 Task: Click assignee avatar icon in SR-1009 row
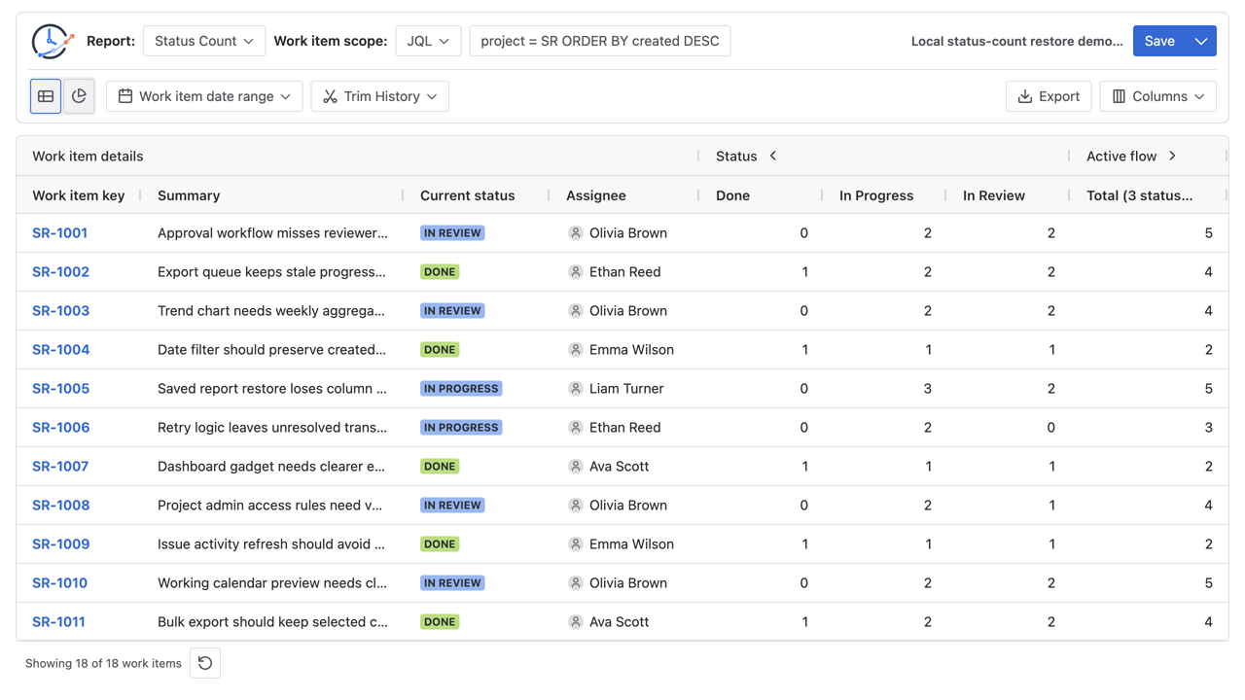(576, 543)
